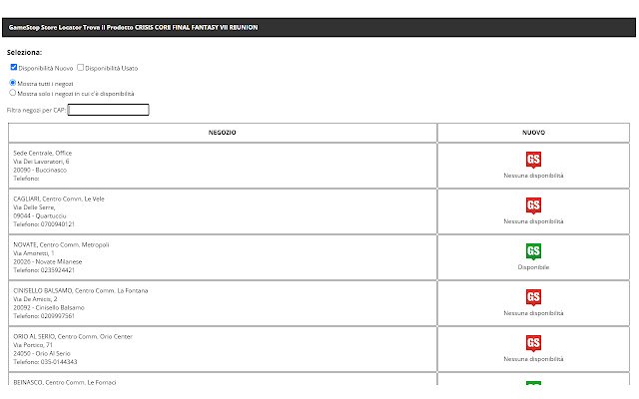Click the Via Portico, 71 address

[33, 346]
